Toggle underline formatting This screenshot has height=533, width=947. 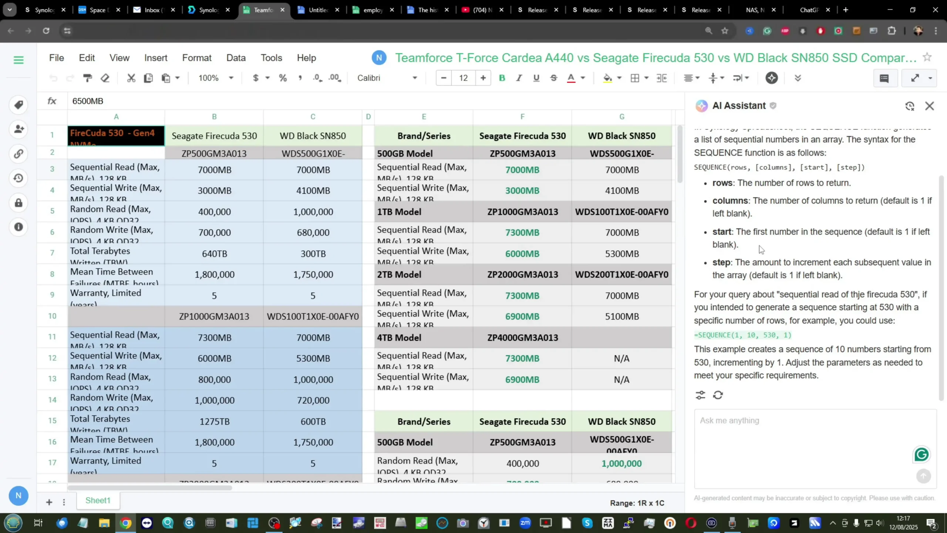(x=536, y=78)
